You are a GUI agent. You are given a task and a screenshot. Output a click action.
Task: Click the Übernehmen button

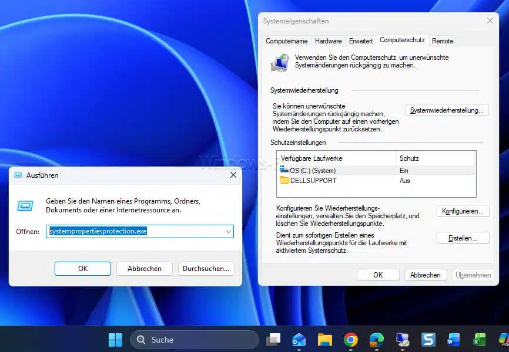click(473, 275)
